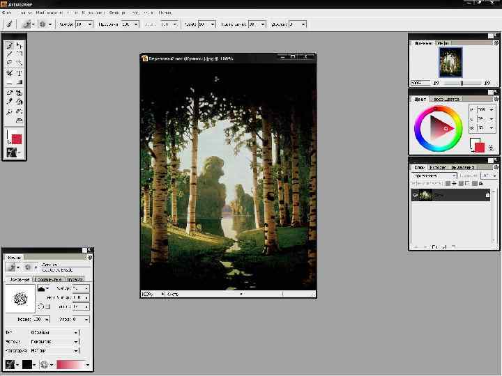The width and height of the screenshot is (502, 376).
Task: Select the Text tool
Action: [20, 72]
